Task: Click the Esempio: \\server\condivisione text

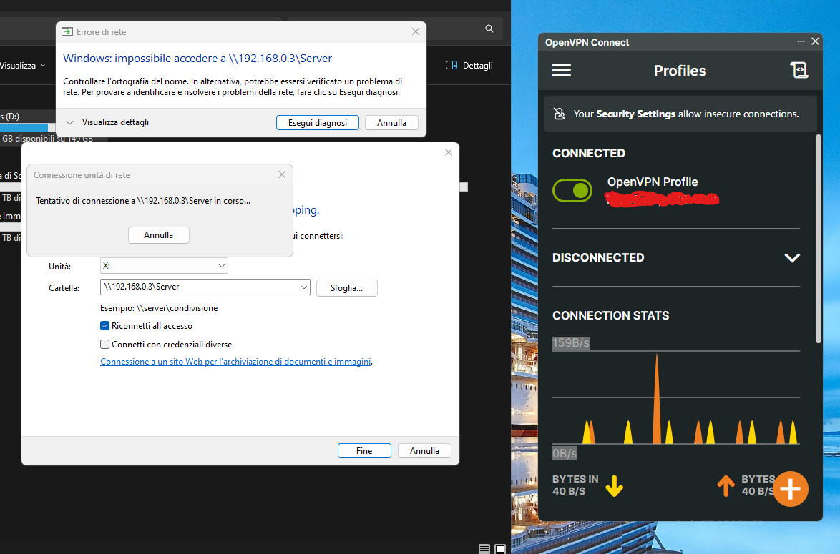Action: (x=159, y=308)
